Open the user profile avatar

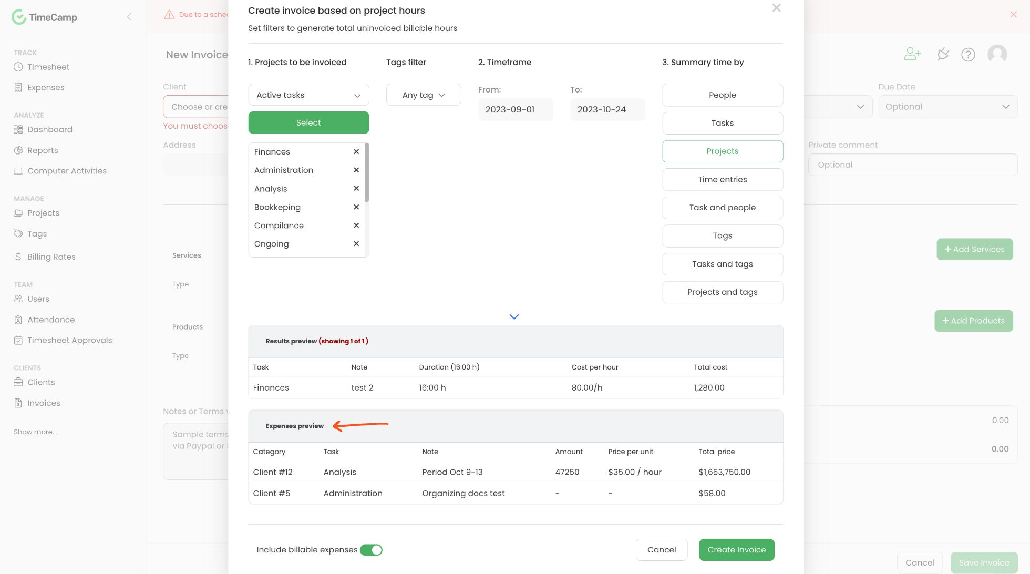coord(997,54)
